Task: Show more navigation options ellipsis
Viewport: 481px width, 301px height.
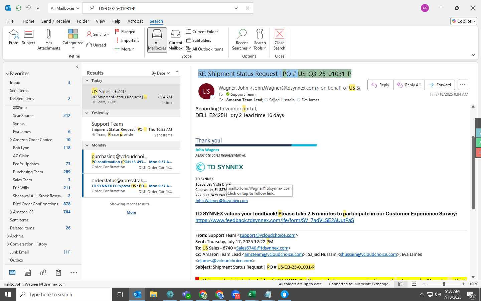Action: click(74, 273)
